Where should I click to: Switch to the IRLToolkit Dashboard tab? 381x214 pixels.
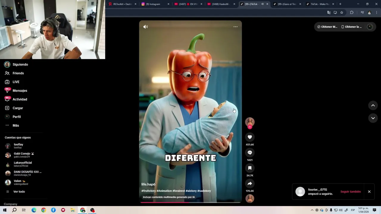(123, 4)
